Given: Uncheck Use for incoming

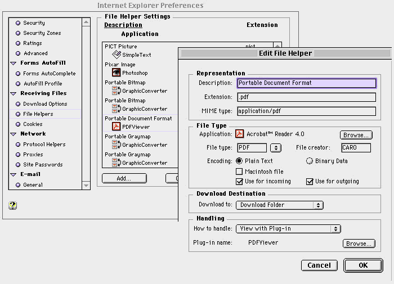Looking at the screenshot, I should 240,182.
